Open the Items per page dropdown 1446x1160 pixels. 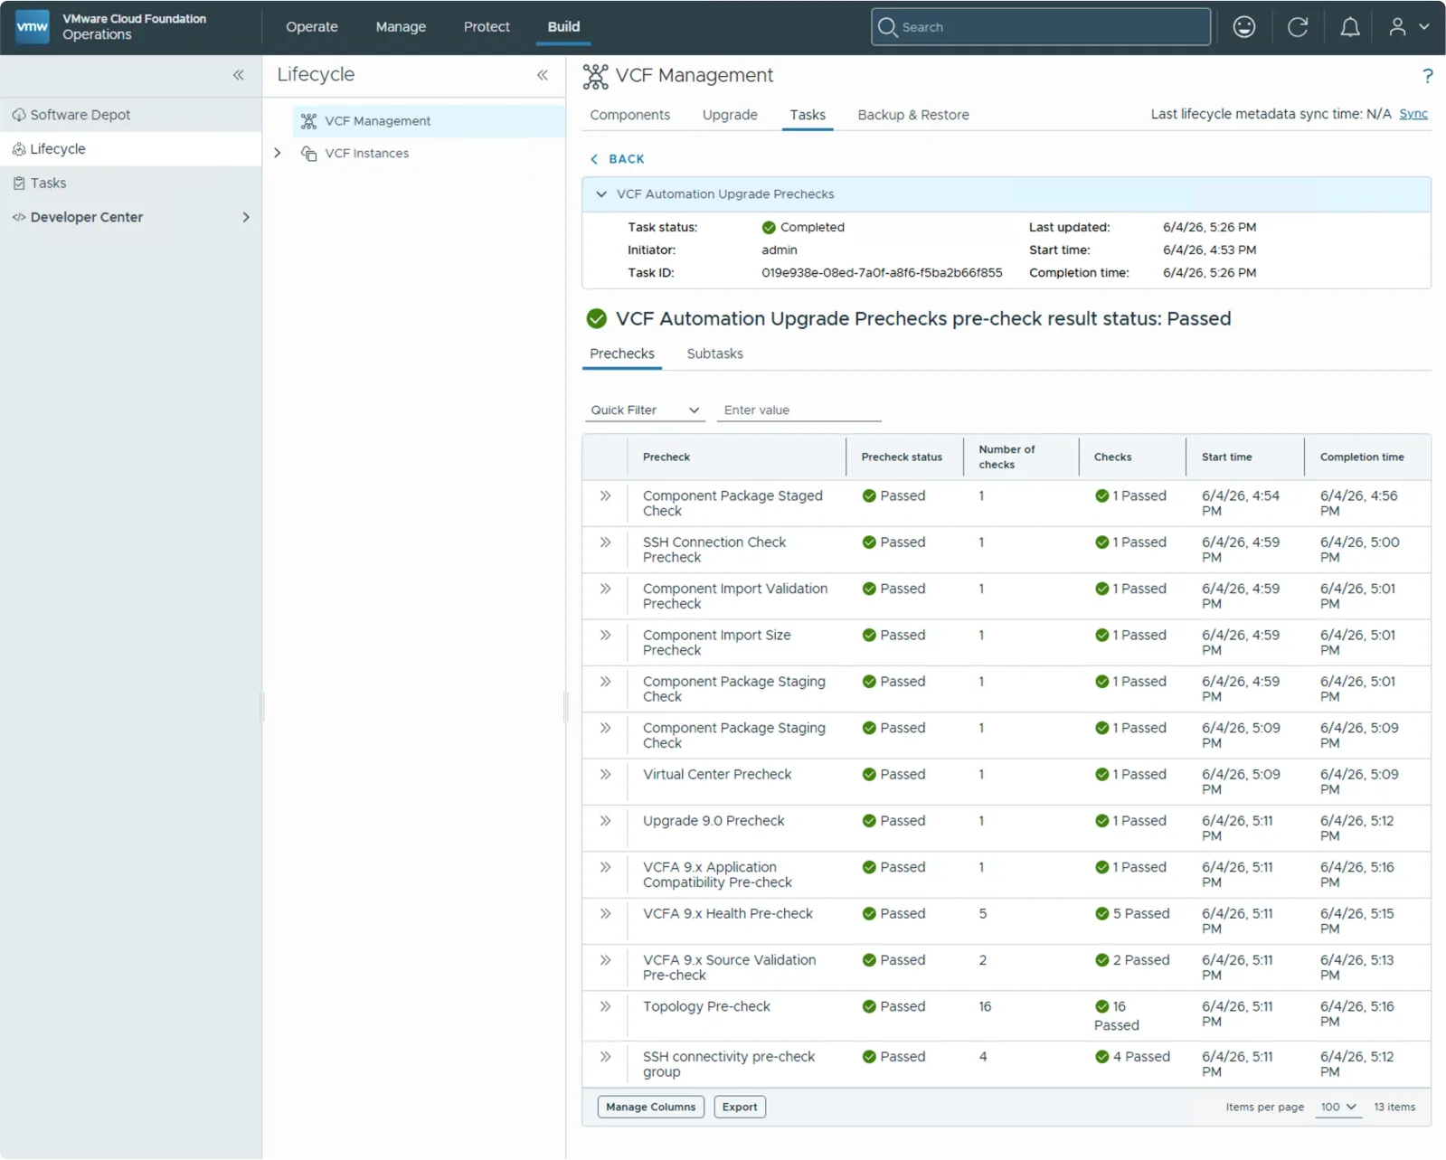click(1338, 1108)
